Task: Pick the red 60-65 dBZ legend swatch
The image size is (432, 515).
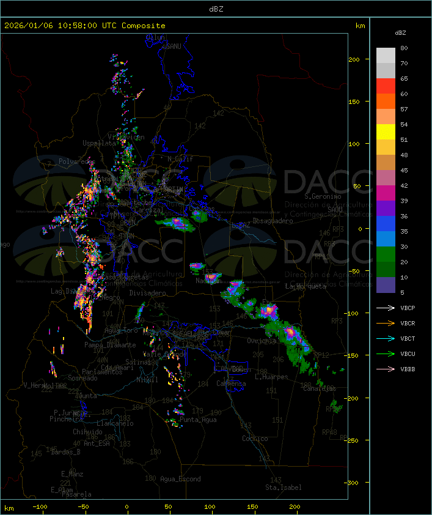Action: pyautogui.click(x=386, y=86)
